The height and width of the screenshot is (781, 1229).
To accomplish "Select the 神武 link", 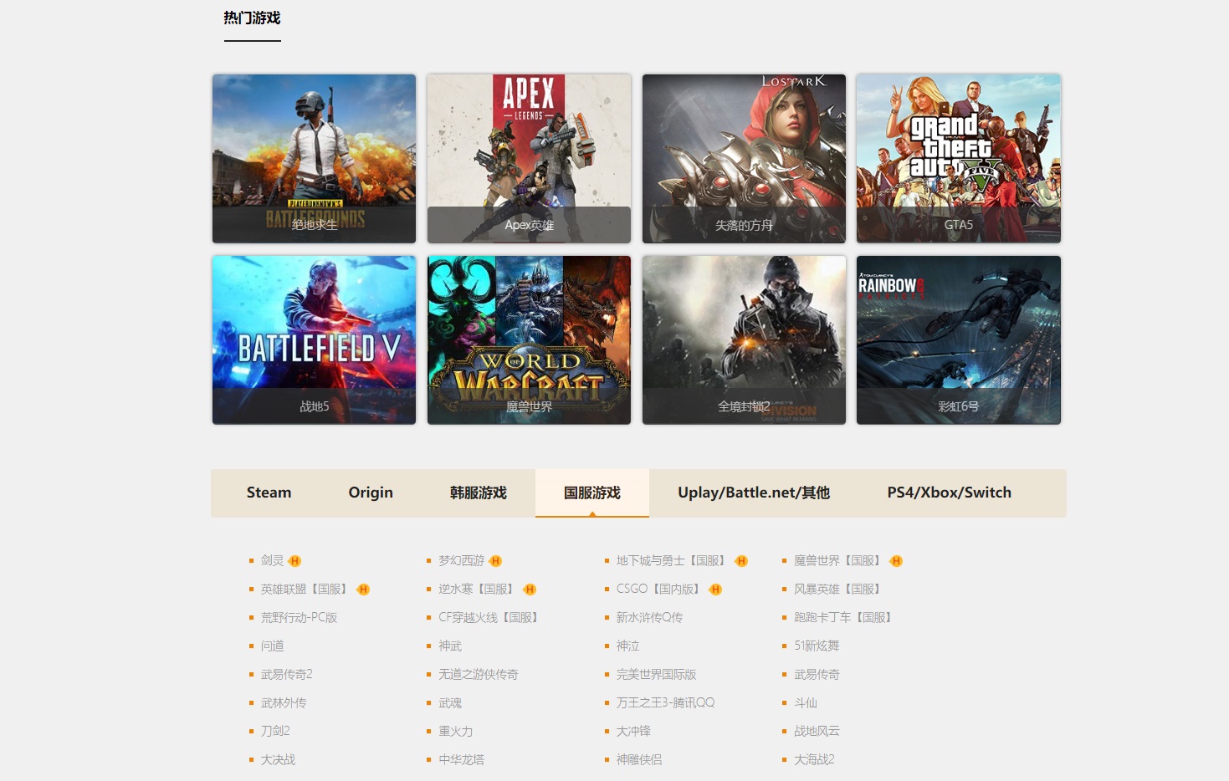I will [x=450, y=646].
